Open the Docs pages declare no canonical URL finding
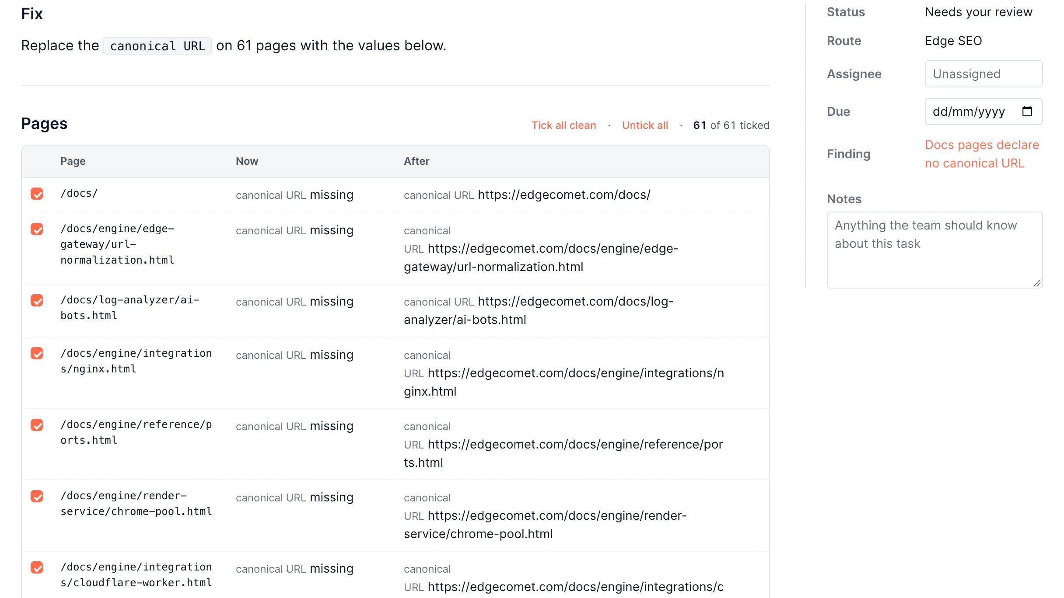Viewport: 1064px width, 598px height. click(982, 154)
